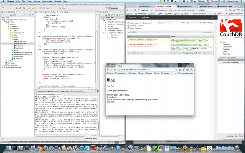Open Evernote from the Dock
The image size is (245, 153).
pos(161,148)
